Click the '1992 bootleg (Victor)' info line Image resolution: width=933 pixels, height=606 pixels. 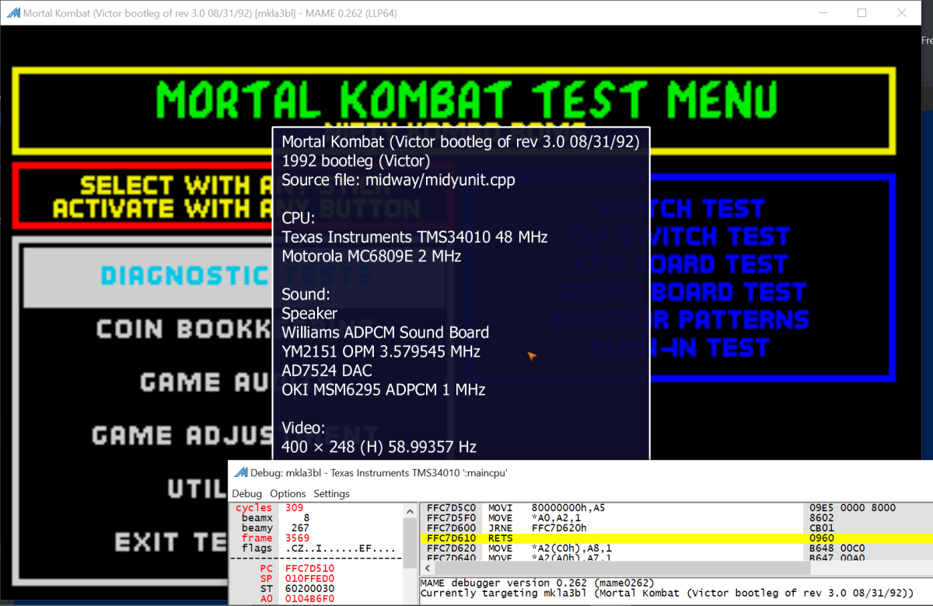tap(357, 161)
